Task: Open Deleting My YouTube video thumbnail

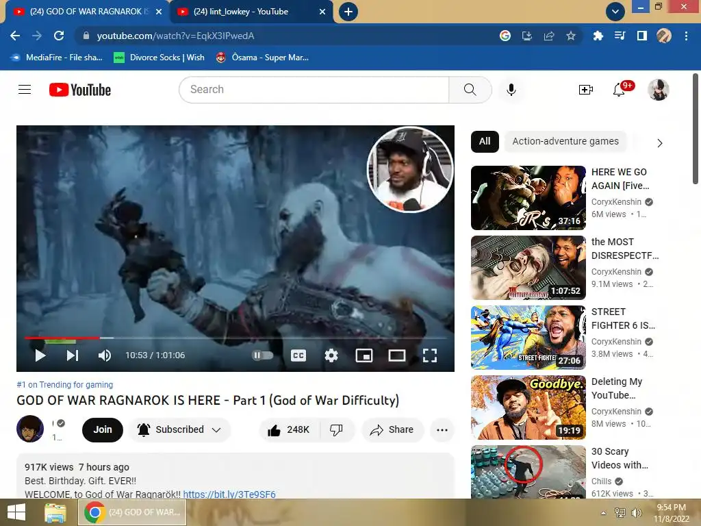Action: [528, 408]
